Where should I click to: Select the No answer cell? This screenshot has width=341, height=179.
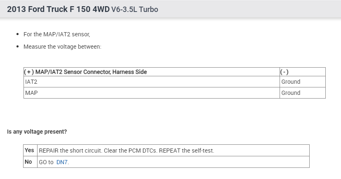pyautogui.click(x=28, y=162)
